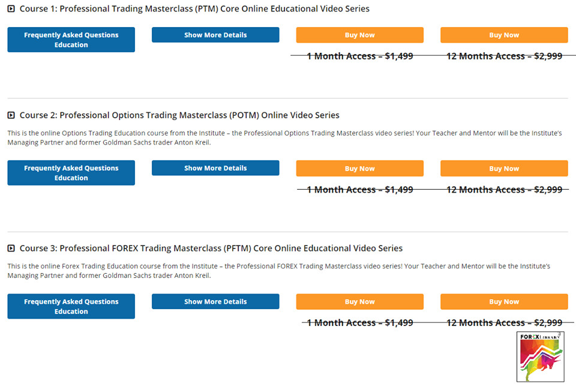
Task: Click the Options Trading Education course description paragraph
Action: point(284,138)
